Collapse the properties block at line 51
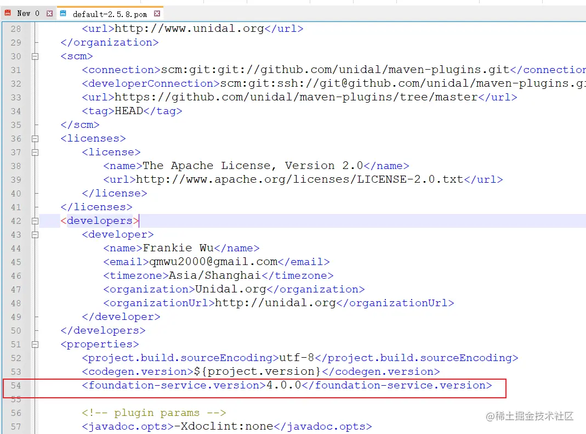This screenshot has height=434, width=586. (x=35, y=345)
